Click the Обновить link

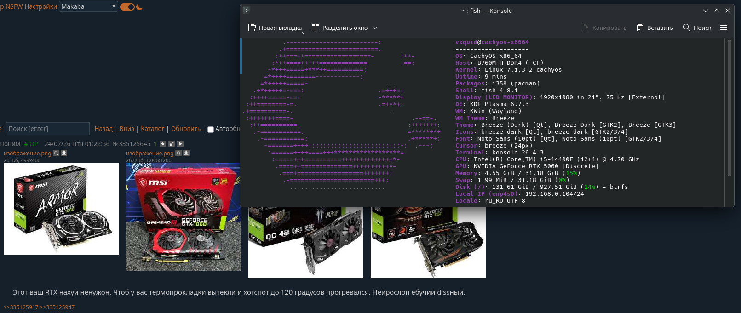[186, 129]
